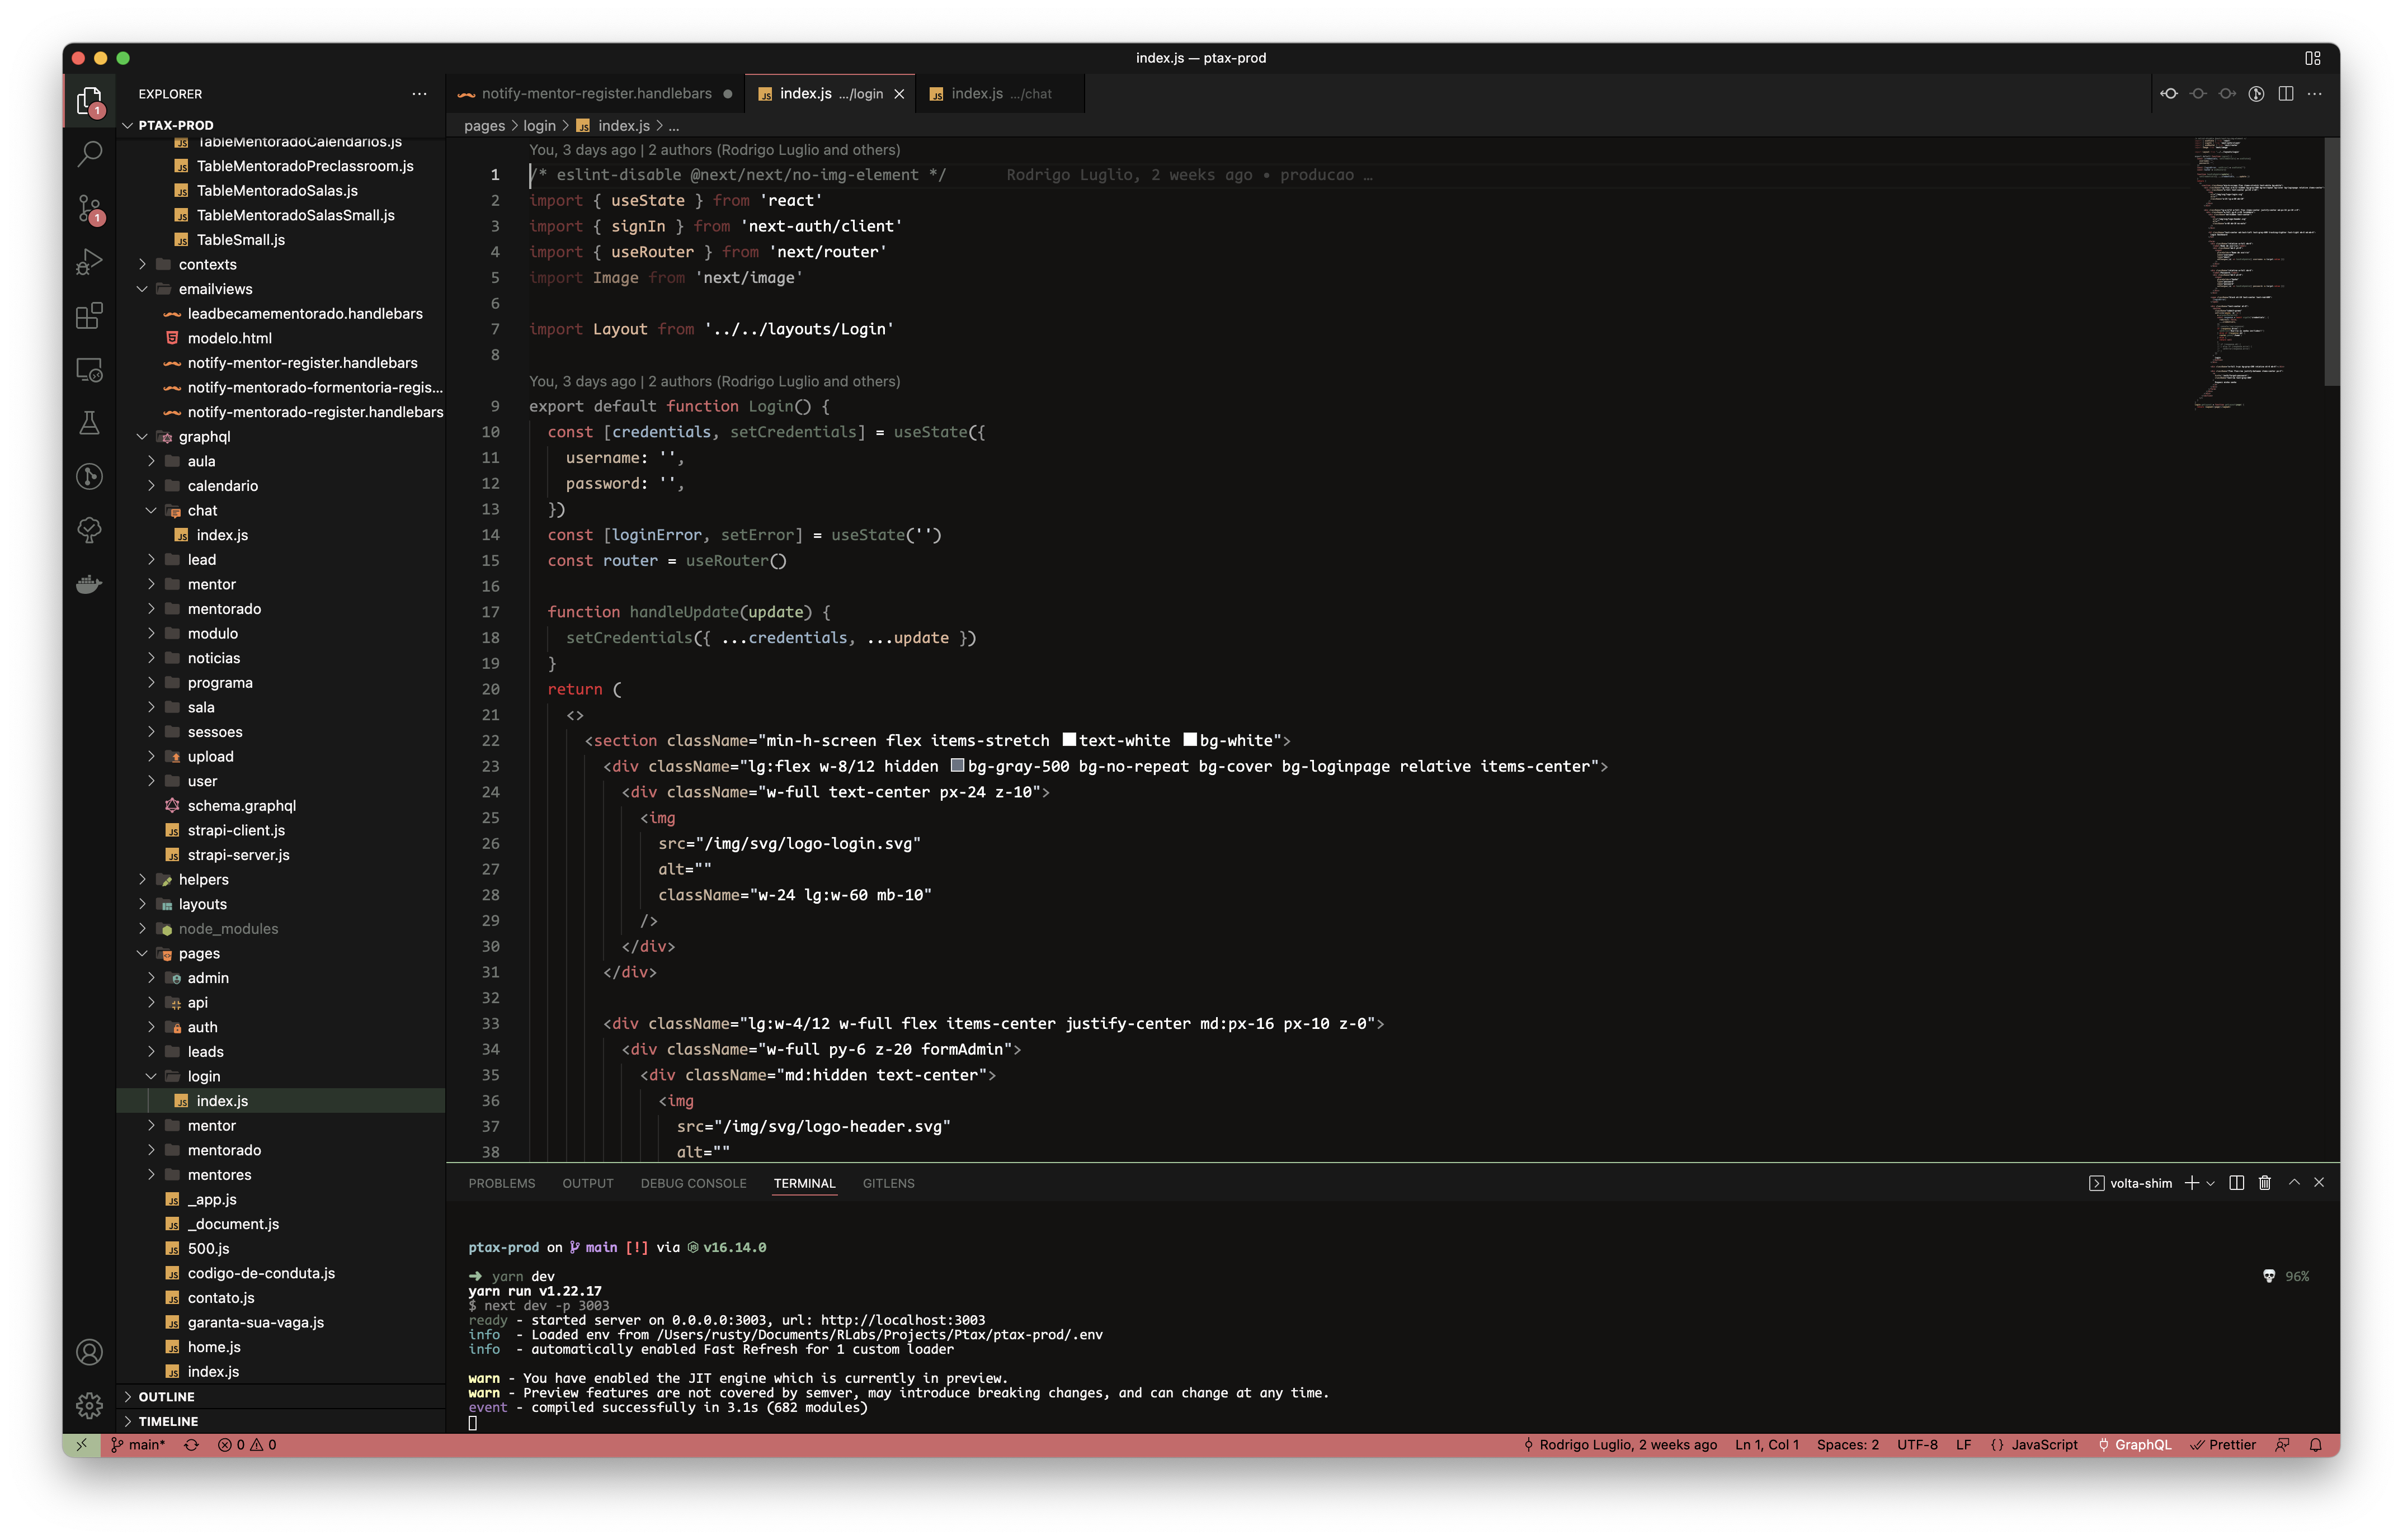
Task: Open launch profile dropdown next to plus
Action: 2211,1183
